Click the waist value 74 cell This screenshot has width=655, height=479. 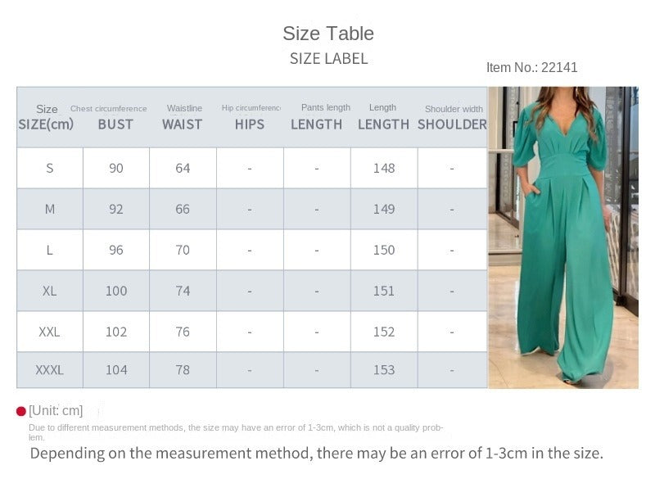pyautogui.click(x=183, y=291)
